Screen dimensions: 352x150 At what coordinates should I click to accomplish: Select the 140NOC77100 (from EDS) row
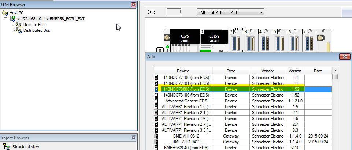(x=243, y=78)
